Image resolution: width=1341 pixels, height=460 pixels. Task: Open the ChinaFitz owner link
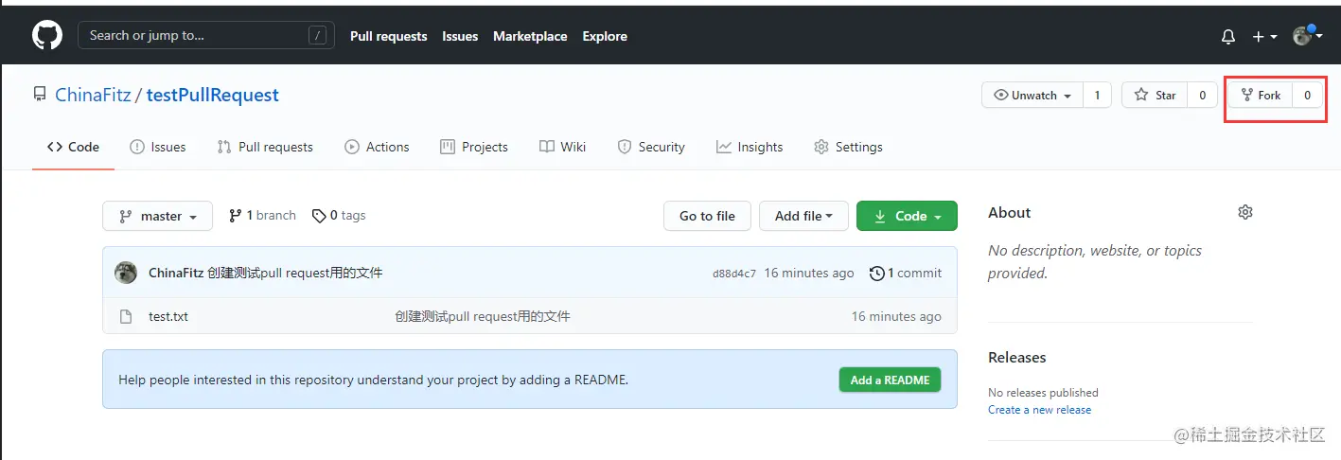pyautogui.click(x=95, y=95)
